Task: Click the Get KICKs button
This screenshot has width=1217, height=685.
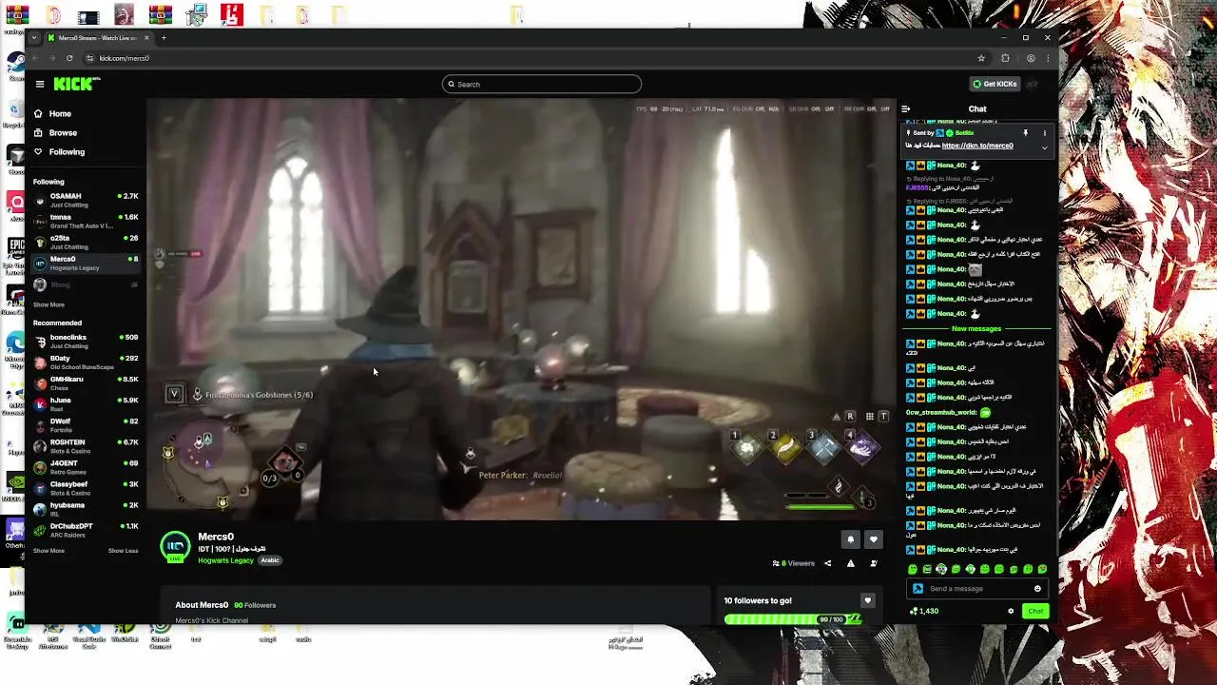Action: tap(995, 84)
